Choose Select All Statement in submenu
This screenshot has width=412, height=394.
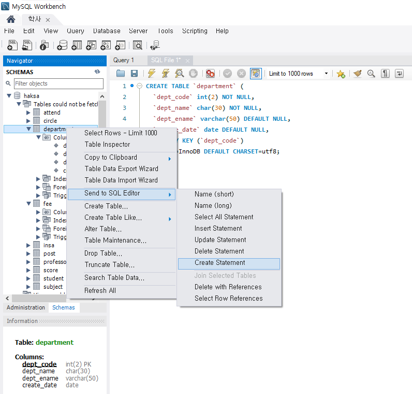coord(229,217)
